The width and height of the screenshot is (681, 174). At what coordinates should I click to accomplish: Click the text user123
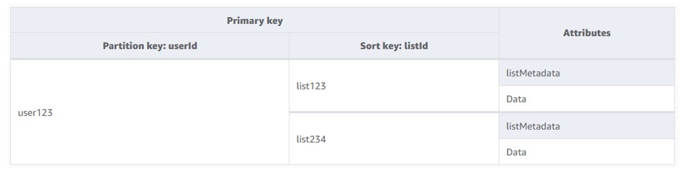coord(35,113)
